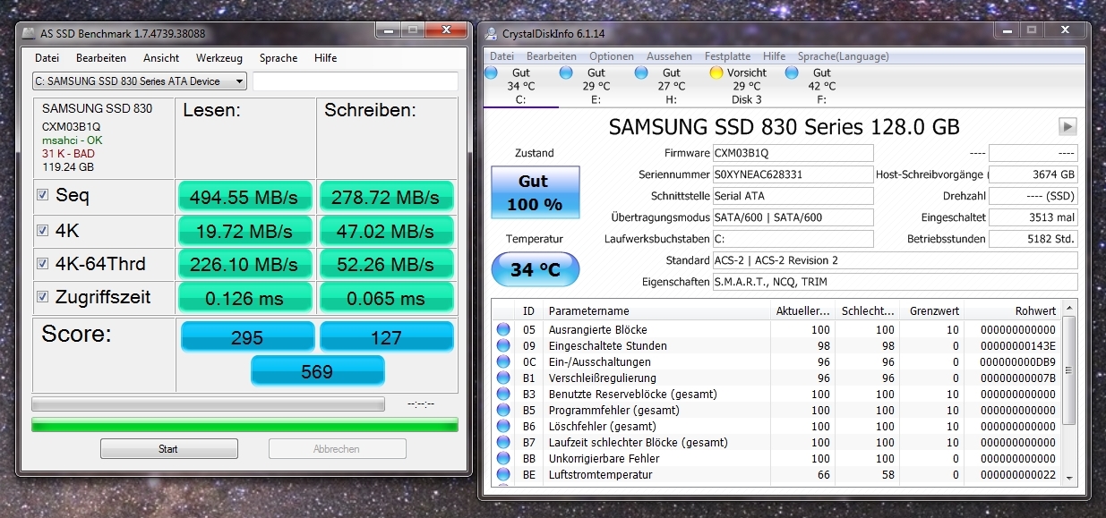This screenshot has width=1106, height=518.
Task: Click the Start button in AS SSD Benchmark
Action: tap(168, 449)
